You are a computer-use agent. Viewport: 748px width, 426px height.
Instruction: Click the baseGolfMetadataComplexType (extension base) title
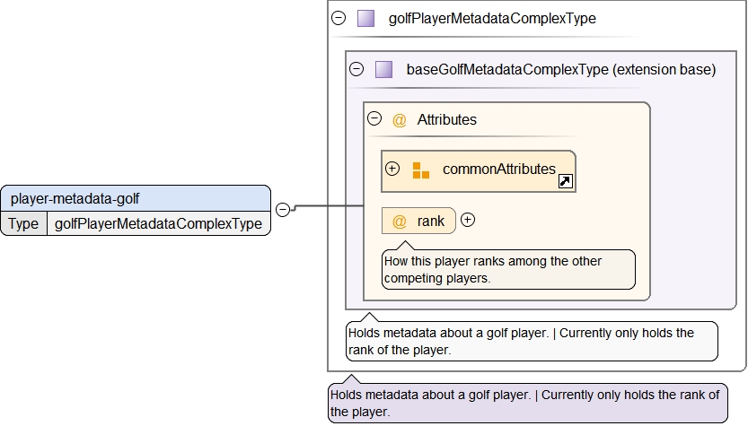tap(560, 69)
